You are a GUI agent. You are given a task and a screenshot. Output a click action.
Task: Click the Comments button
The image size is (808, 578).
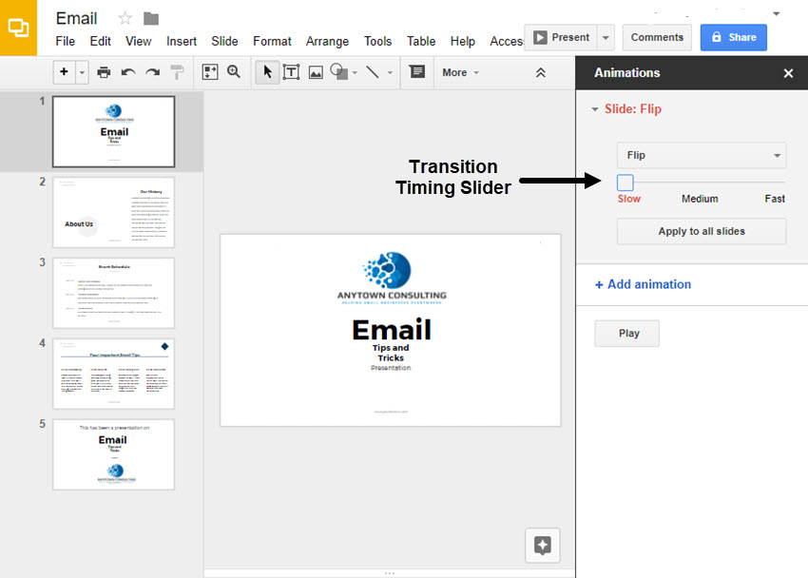click(657, 37)
